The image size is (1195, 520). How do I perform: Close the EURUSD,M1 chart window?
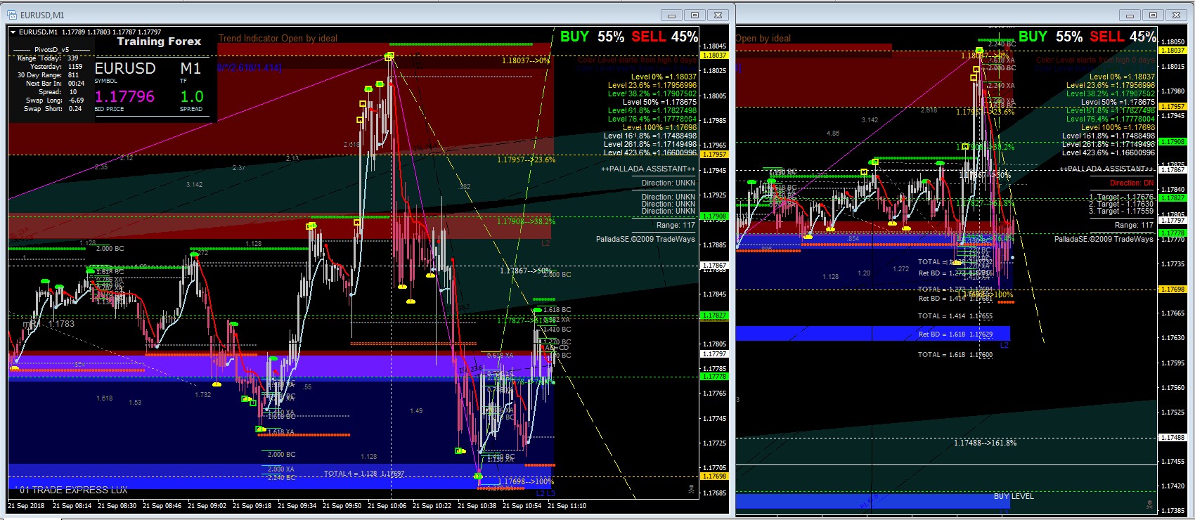[x=718, y=15]
